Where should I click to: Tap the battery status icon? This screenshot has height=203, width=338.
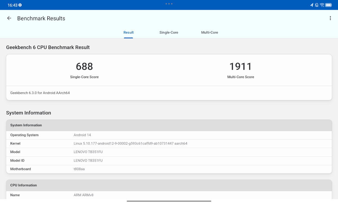pyautogui.click(x=328, y=5)
